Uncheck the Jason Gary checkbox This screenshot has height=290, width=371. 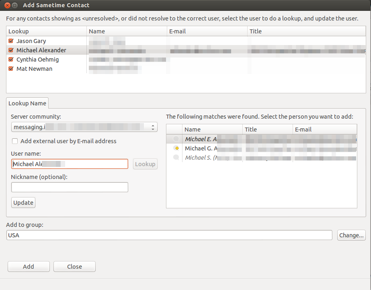tap(11, 41)
